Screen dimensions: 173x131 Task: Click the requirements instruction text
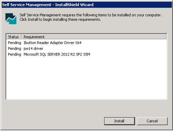[x=91, y=17]
